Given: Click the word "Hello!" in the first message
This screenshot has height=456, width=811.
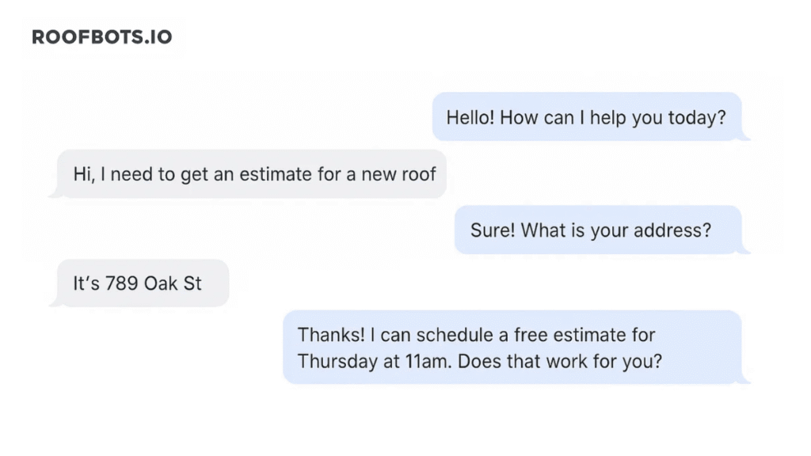Looking at the screenshot, I should (x=470, y=117).
